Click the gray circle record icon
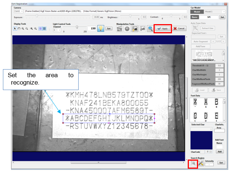230x172 pixels. click(126, 29)
